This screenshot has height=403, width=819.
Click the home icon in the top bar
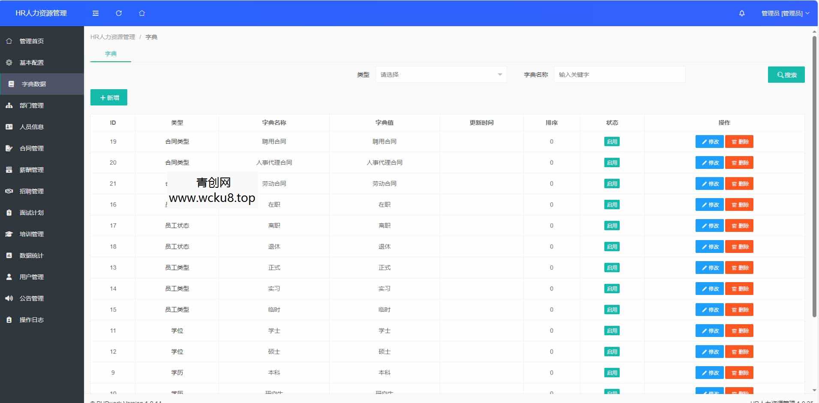(x=142, y=13)
